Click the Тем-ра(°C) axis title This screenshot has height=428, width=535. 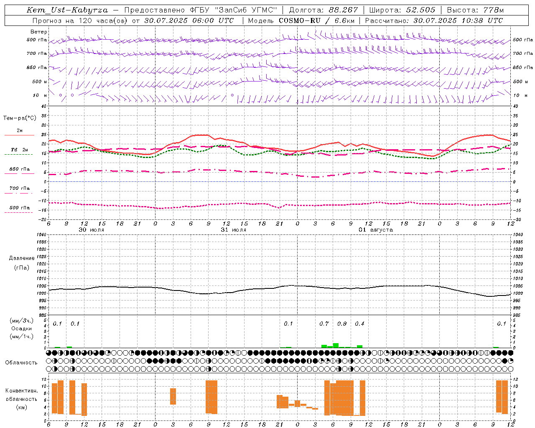20,118
